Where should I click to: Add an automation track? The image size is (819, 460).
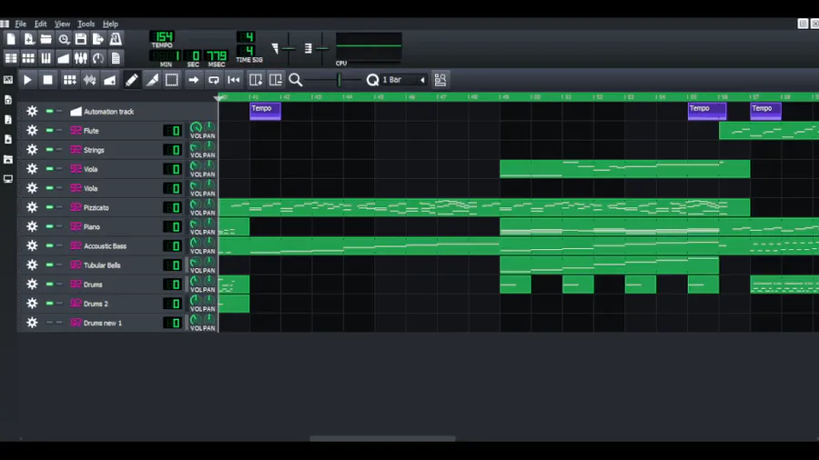(110, 80)
